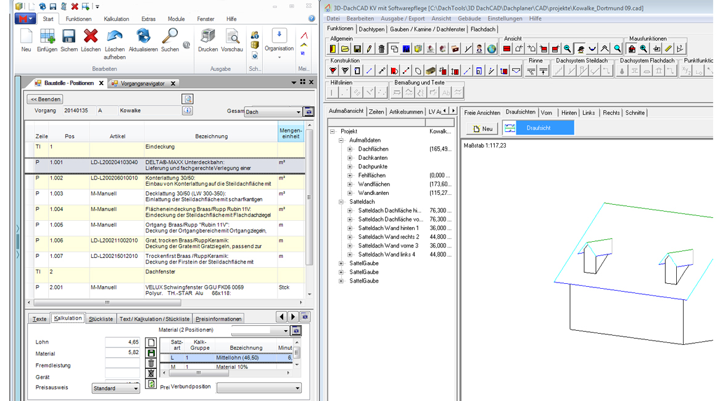The width and height of the screenshot is (728, 401).
Task: Click the trash can icon in Allgemein toolbar
Action: (381, 49)
